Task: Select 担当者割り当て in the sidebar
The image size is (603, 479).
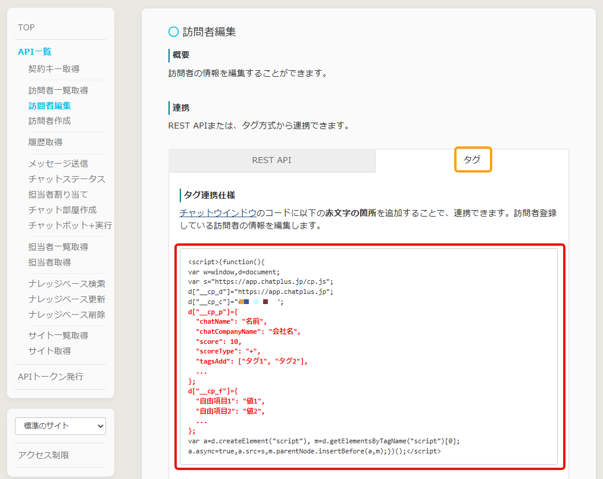Action: [58, 195]
